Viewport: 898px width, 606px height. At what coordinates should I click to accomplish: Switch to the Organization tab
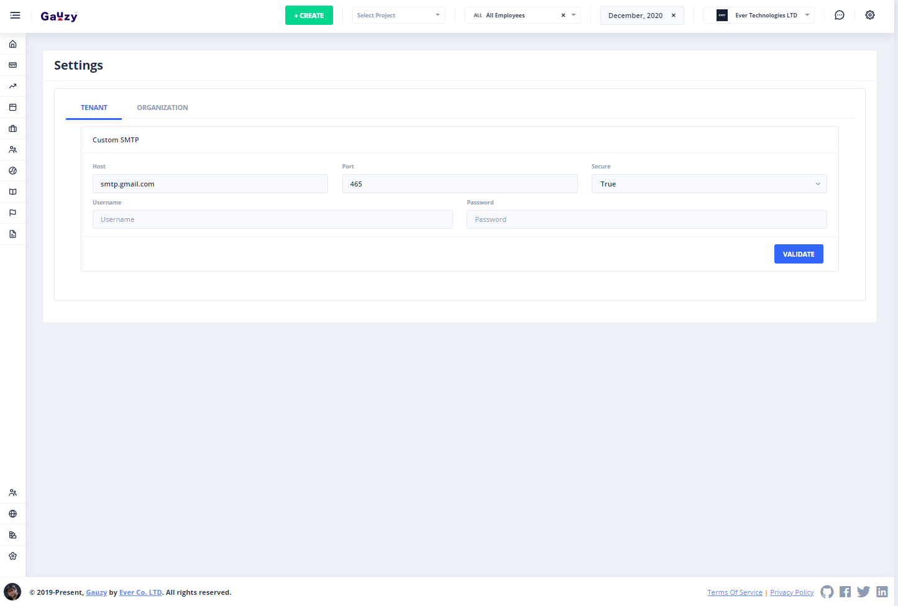coord(162,108)
